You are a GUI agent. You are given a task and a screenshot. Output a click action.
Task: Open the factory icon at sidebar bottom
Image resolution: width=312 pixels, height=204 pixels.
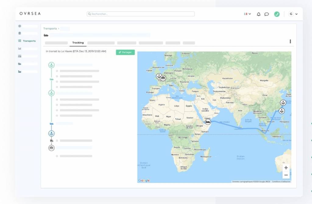coord(19,71)
